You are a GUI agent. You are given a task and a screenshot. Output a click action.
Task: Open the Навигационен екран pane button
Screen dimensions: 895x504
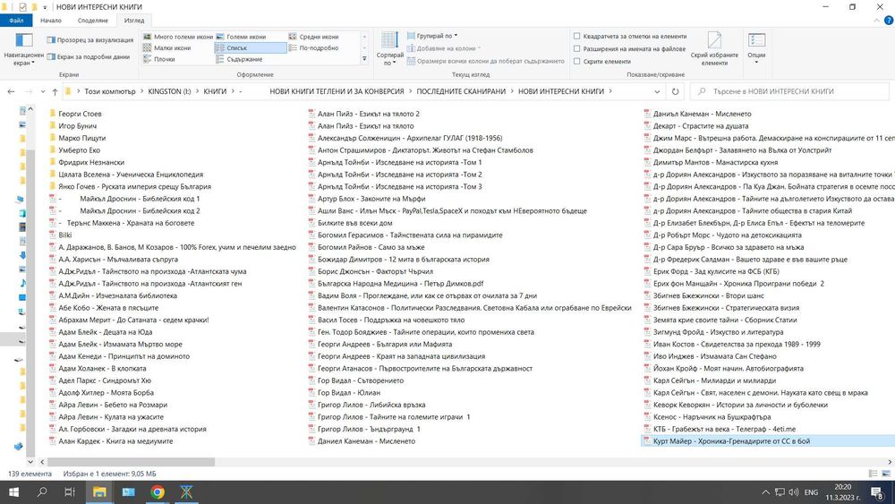point(23,49)
